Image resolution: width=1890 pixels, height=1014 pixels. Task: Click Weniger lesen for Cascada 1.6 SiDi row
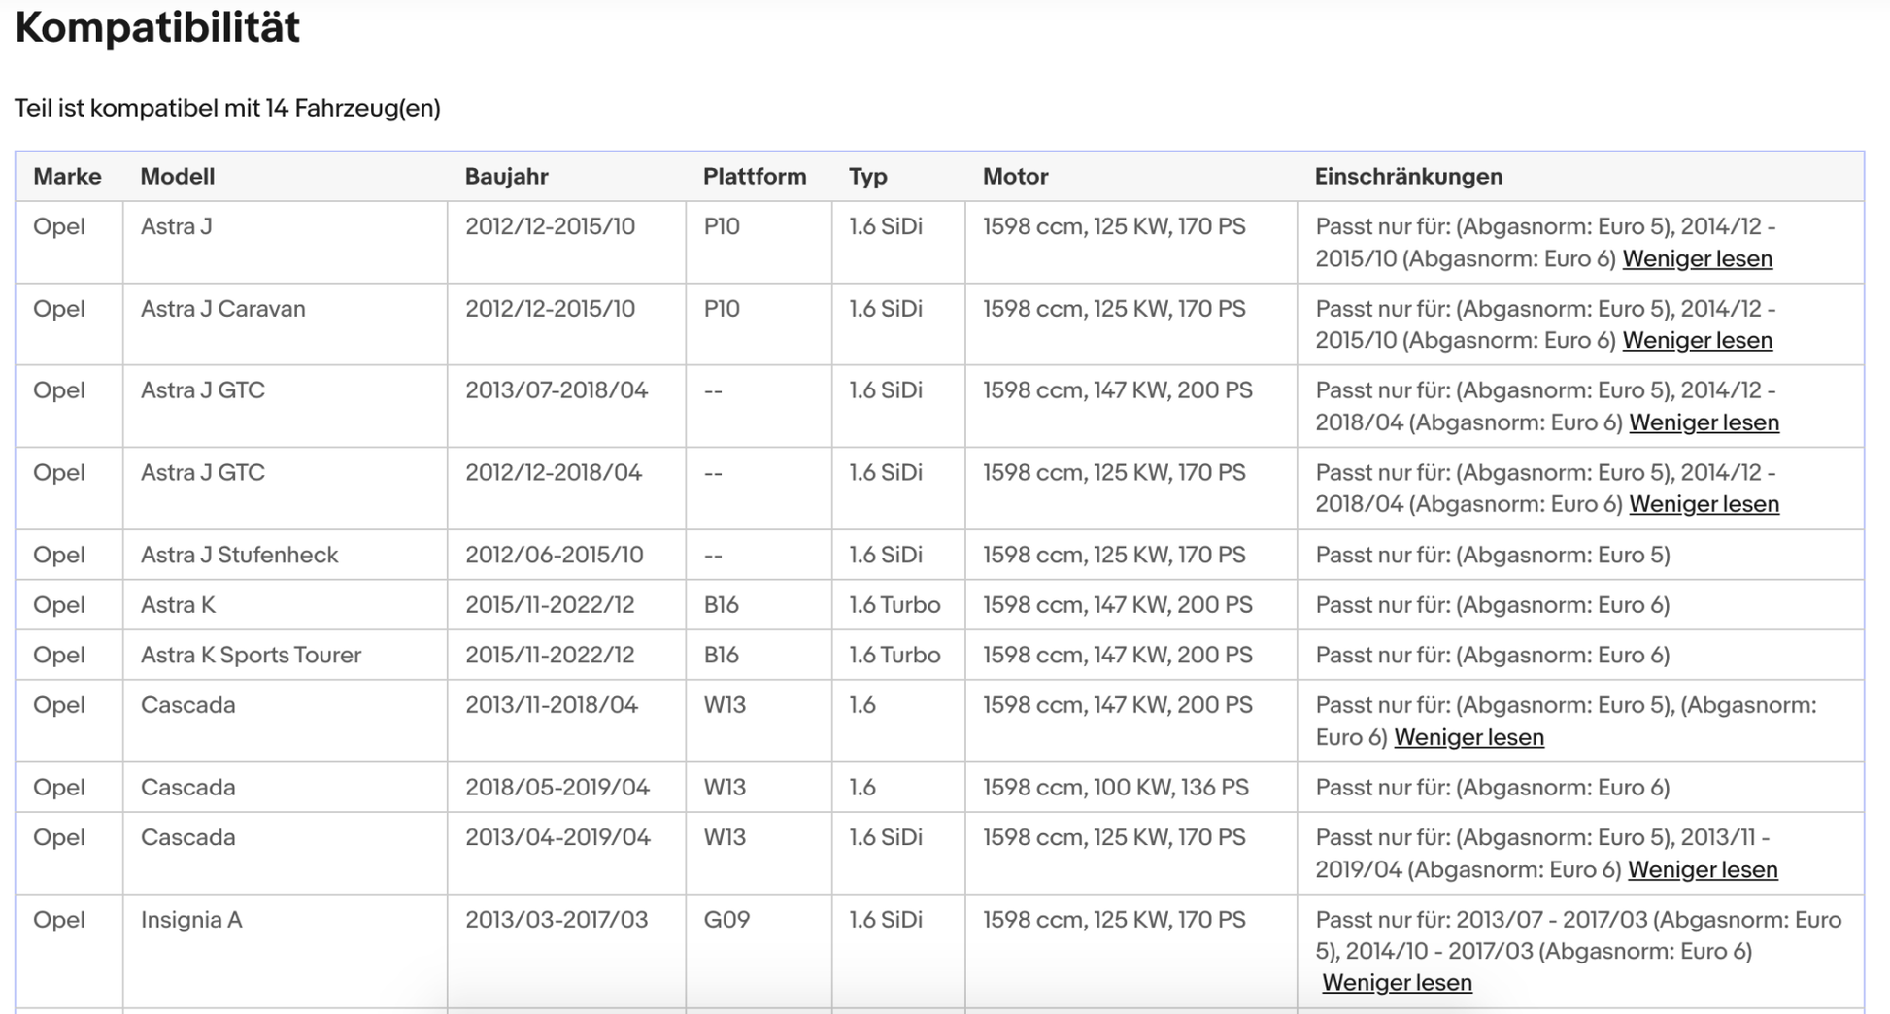[1703, 870]
